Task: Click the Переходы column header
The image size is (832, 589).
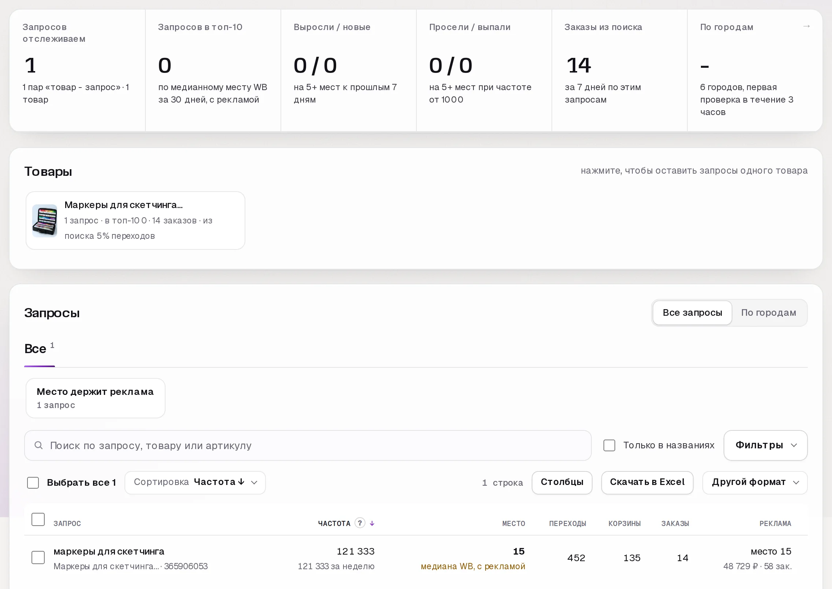Action: click(x=568, y=524)
